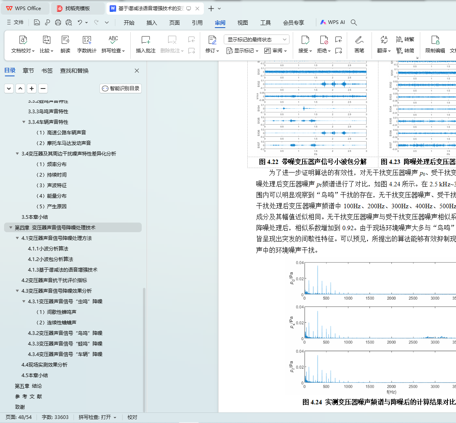Image resolution: width=456 pixels, height=423 pixels.
Task: Open the 开始 ribbon tab
Action: pyautogui.click(x=129, y=23)
